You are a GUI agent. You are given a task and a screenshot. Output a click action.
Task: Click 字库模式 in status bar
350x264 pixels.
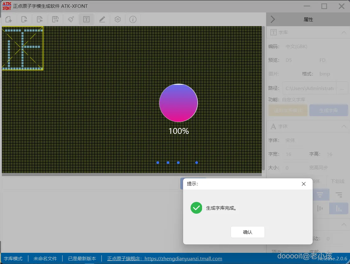13,258
